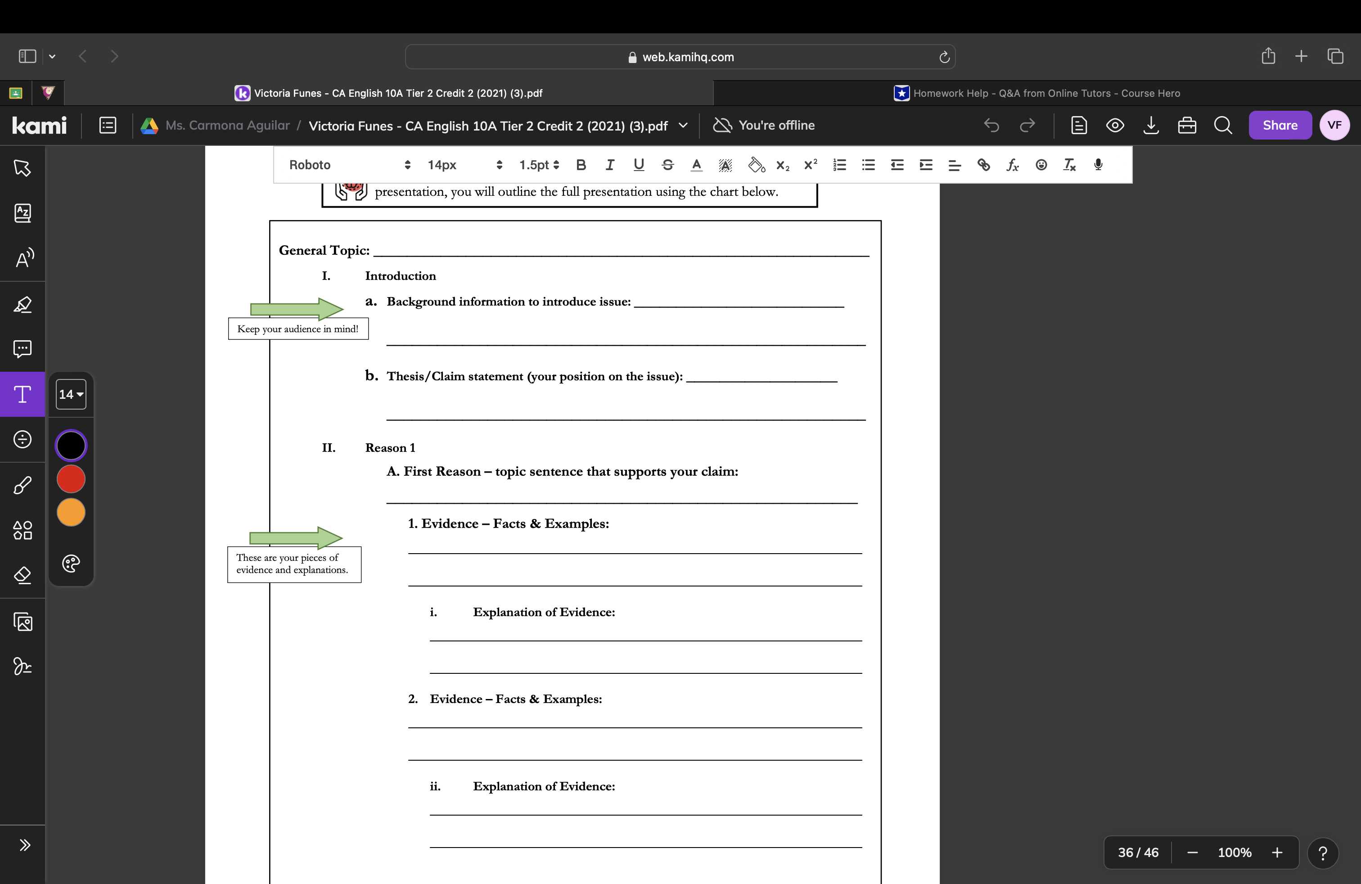Open the comment tool

(x=23, y=349)
